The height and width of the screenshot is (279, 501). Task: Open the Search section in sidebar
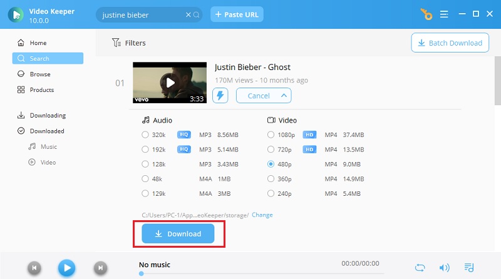coord(48,58)
